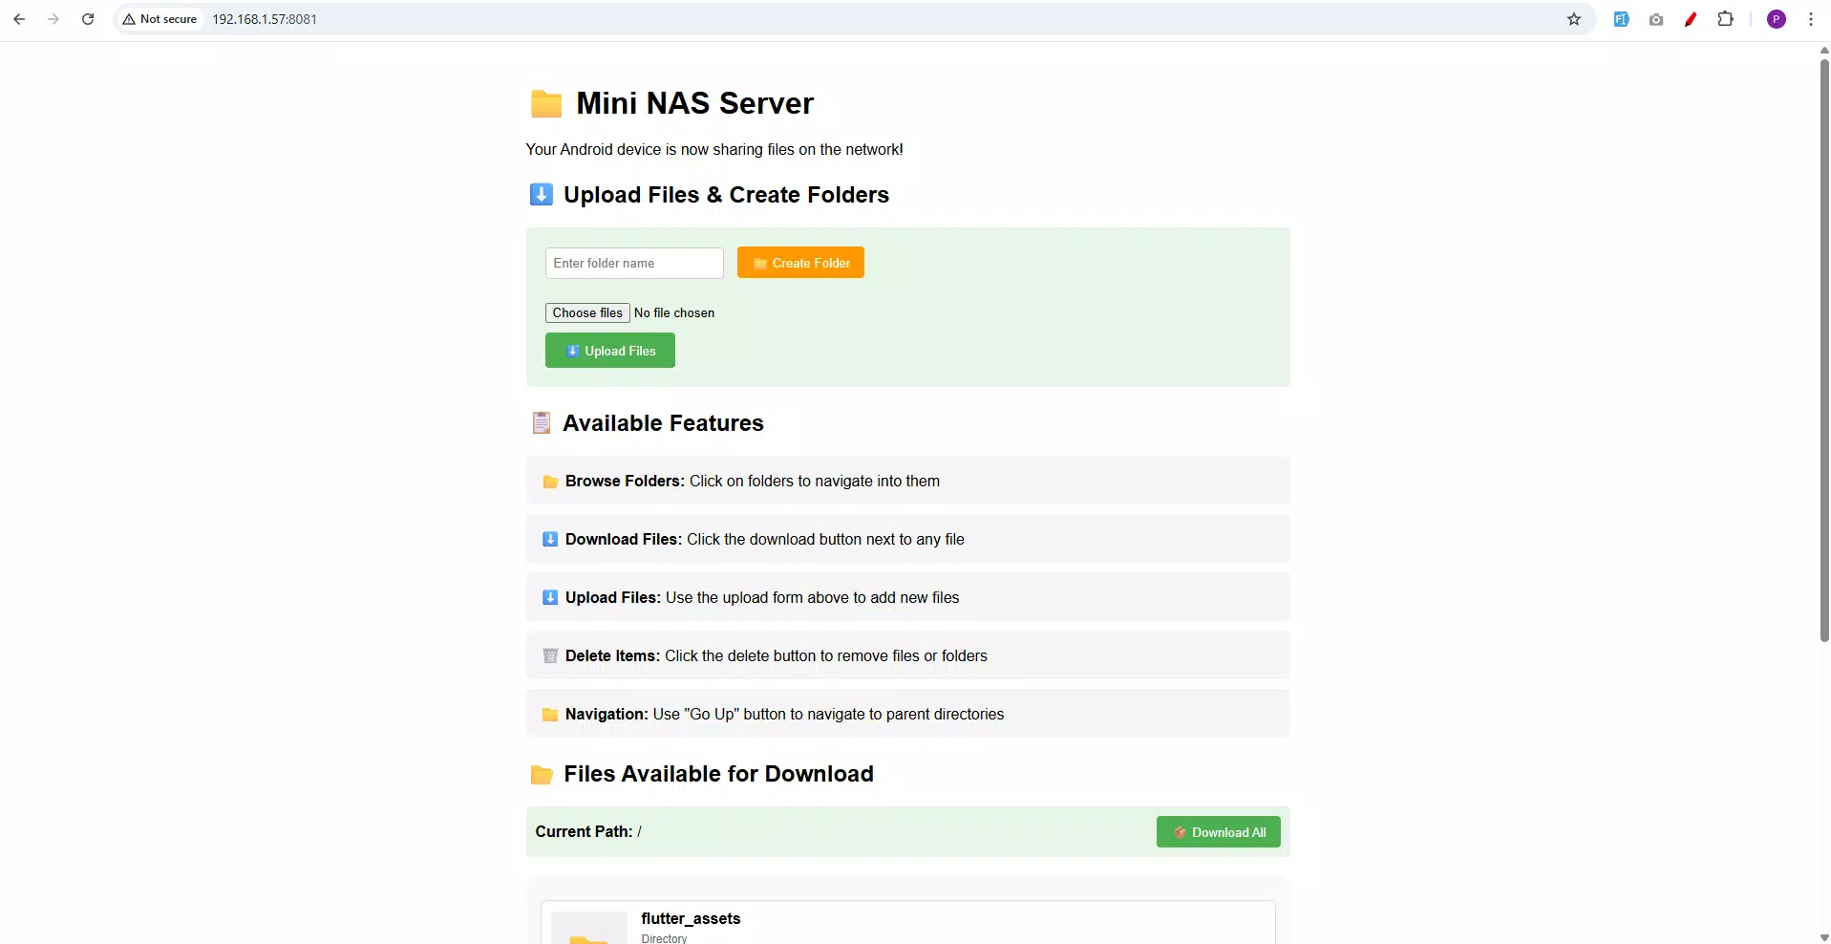Click the scrollbar down arrow

point(1823,937)
